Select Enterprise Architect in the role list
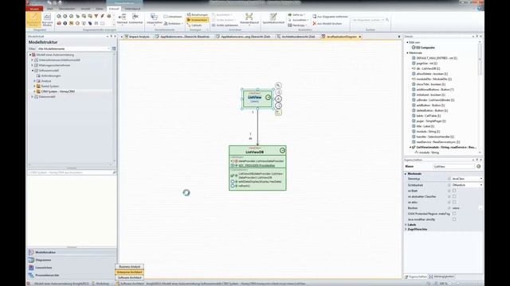The width and height of the screenshot is (510, 286). click(129, 272)
